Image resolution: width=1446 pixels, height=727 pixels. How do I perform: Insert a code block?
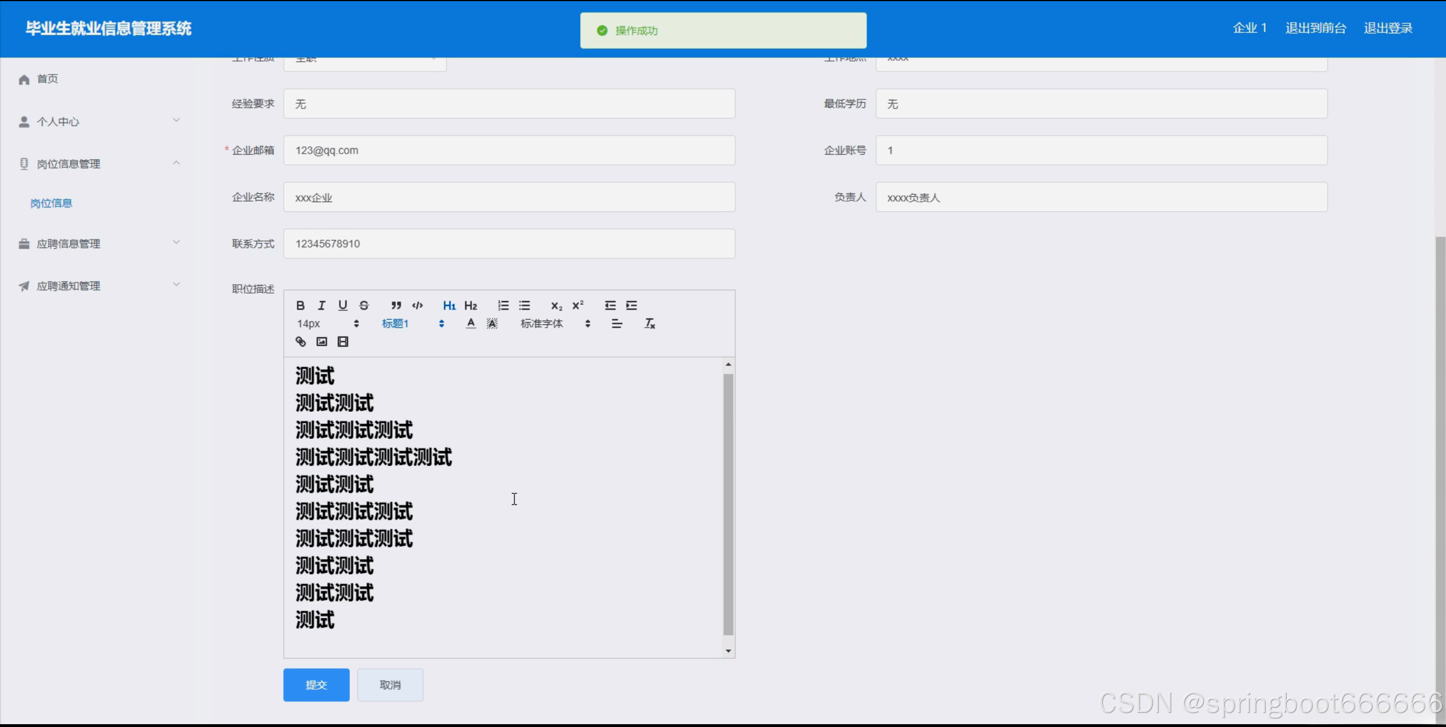tap(417, 306)
